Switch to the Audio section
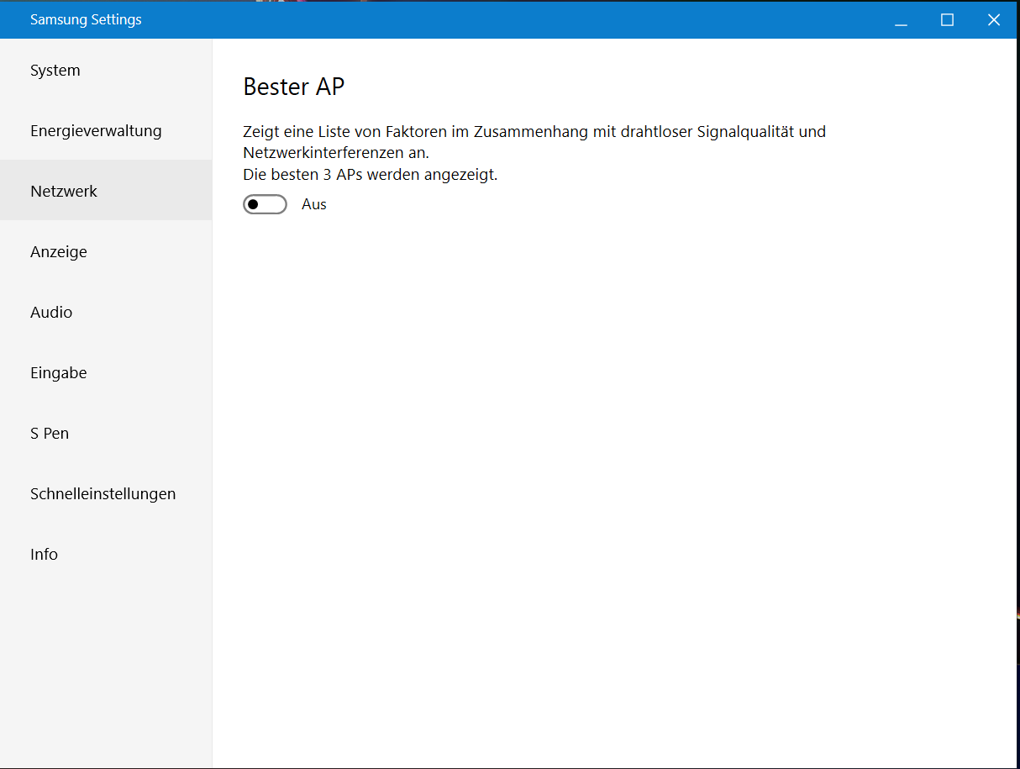 tap(51, 313)
